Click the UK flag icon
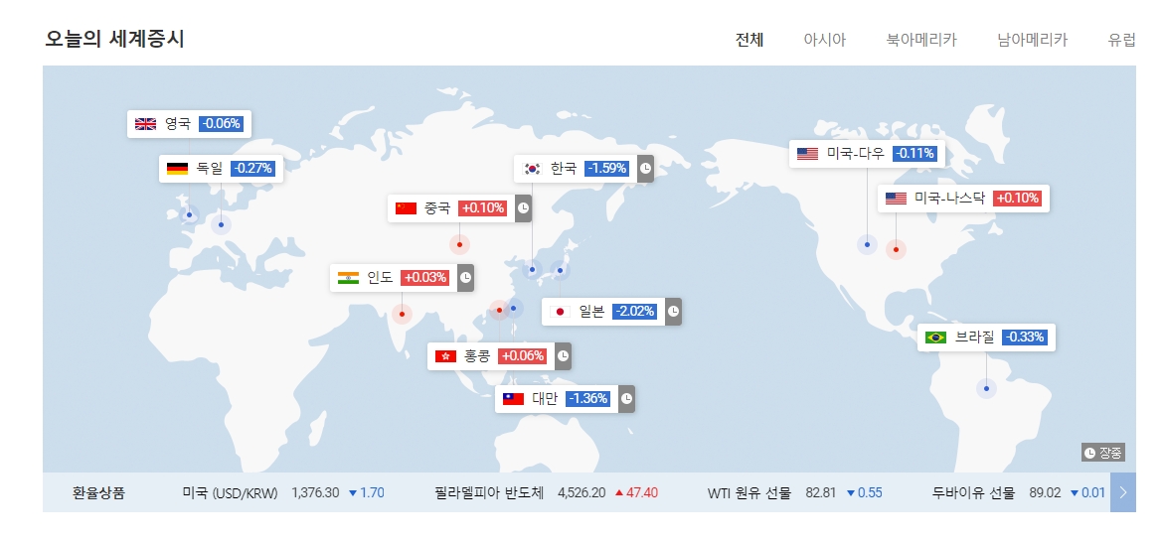 (145, 124)
